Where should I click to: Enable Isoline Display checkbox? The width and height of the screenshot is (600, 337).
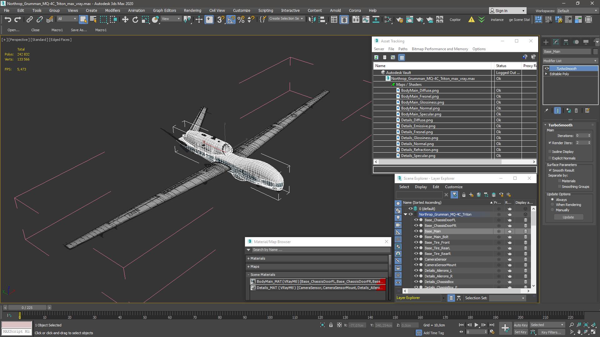click(x=550, y=152)
